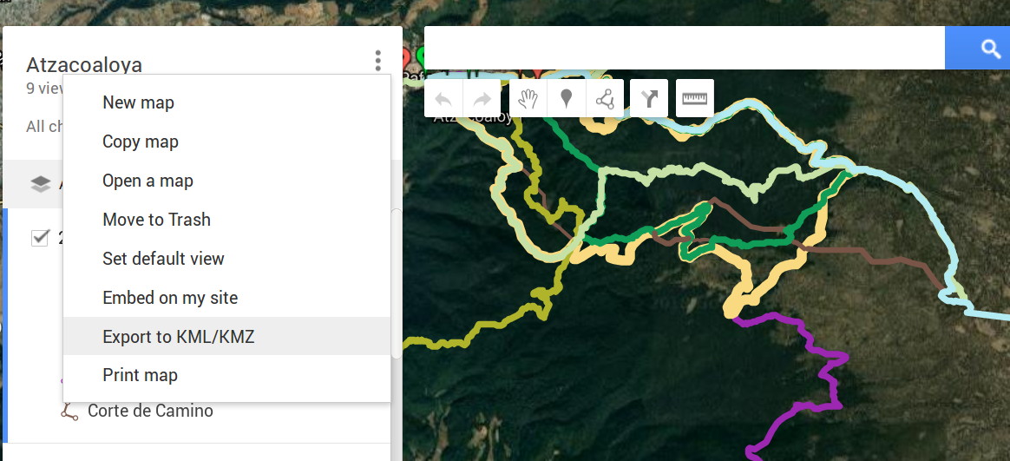
Task: Uncheck the layer visibility checkbox
Action: [x=40, y=238]
